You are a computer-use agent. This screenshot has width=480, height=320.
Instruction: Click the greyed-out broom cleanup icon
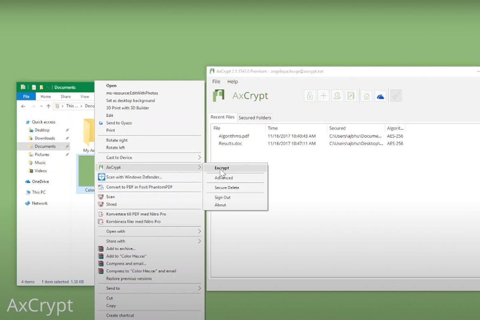(x=396, y=95)
